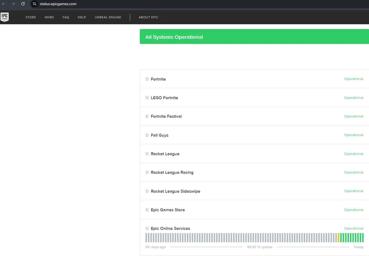Click the last green bar in uptime chart
Screen dimensions: 369x256
(x=363, y=238)
